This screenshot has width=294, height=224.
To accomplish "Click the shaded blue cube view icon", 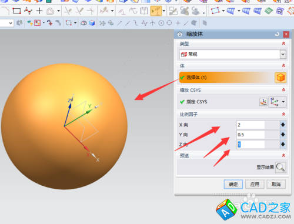I will (92, 23).
